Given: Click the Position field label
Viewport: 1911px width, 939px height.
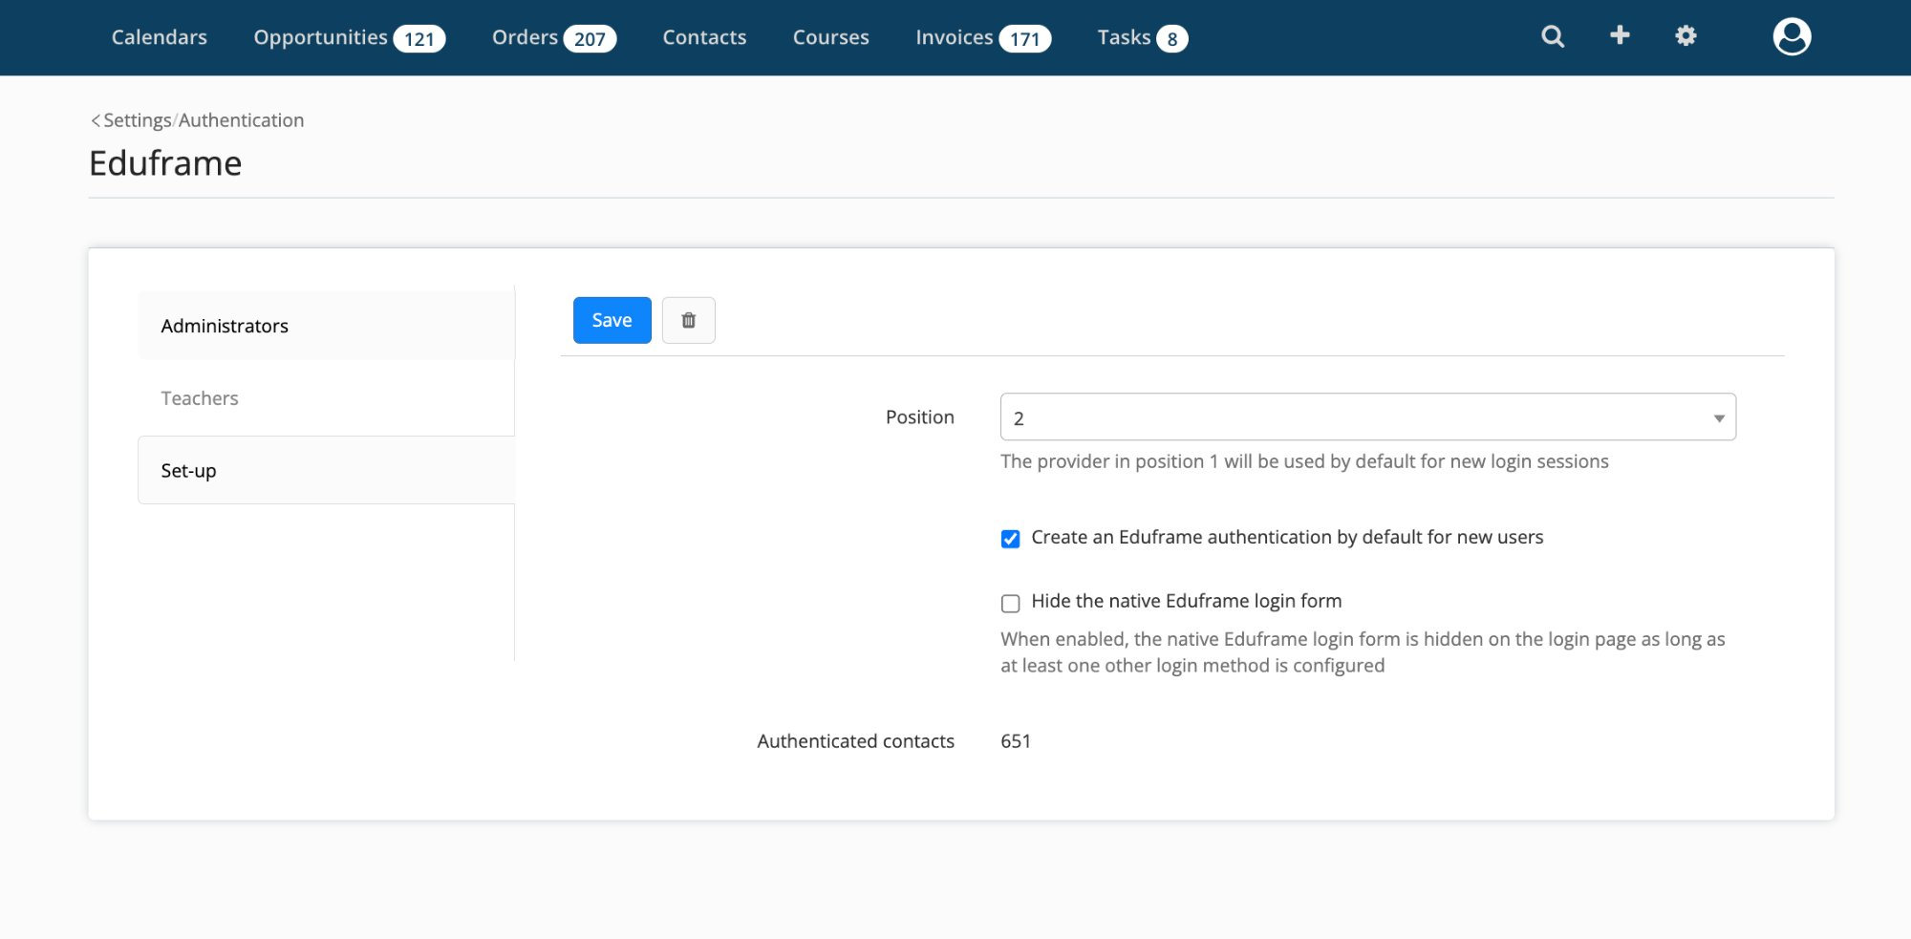Looking at the screenshot, I should (919, 417).
